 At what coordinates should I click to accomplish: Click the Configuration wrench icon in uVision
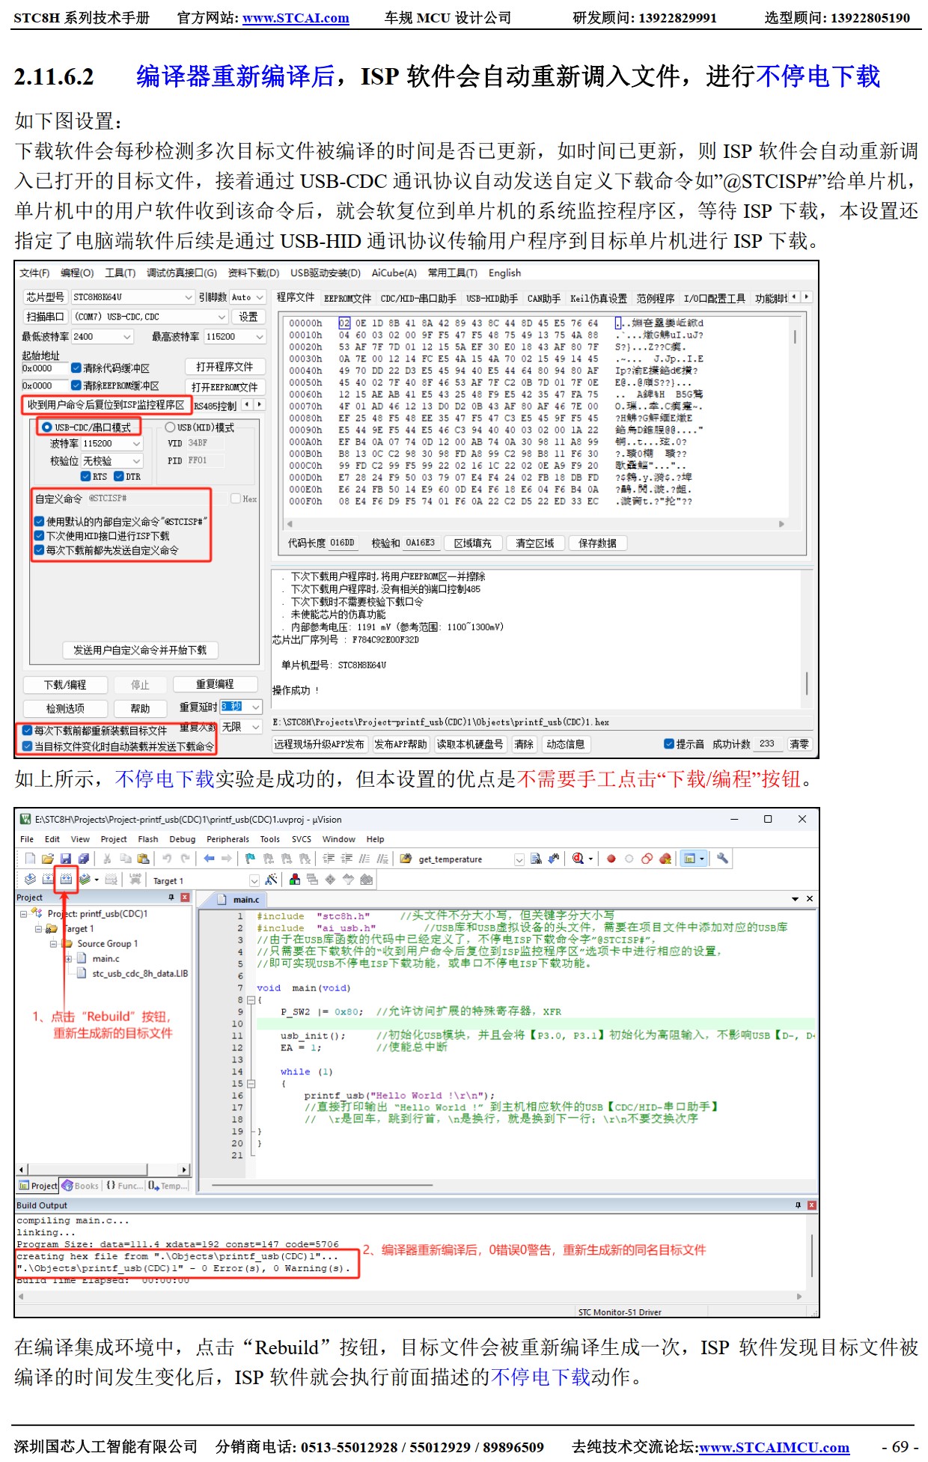tap(722, 859)
